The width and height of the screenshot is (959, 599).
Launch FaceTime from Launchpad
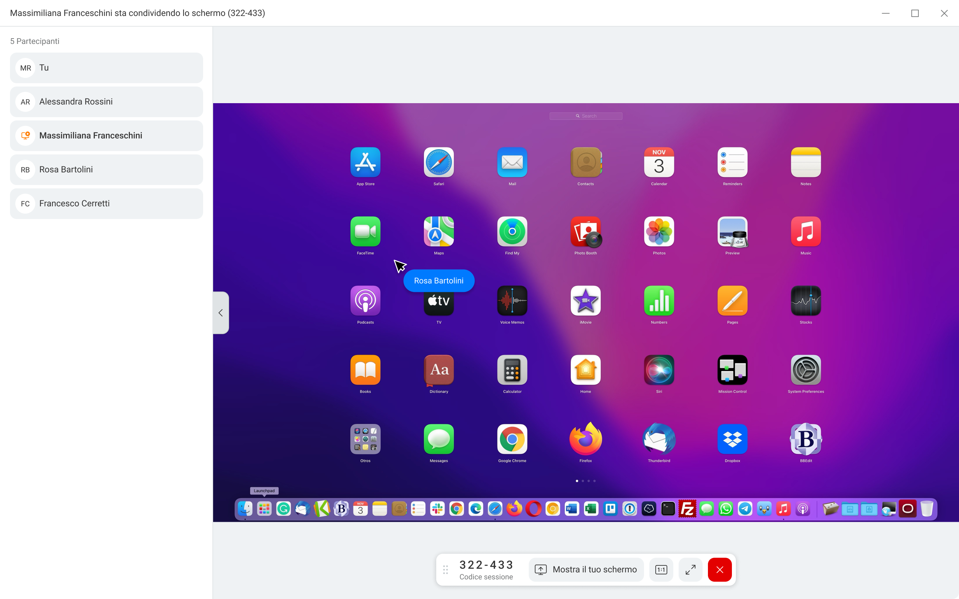click(x=365, y=231)
